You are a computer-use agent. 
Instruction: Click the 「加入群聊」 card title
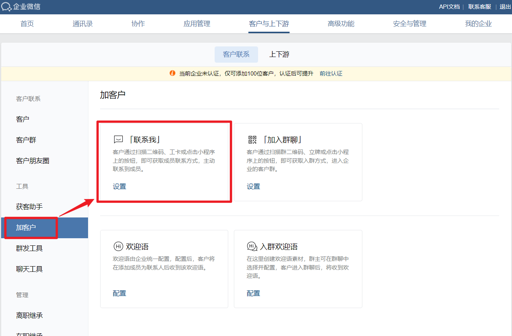point(282,140)
